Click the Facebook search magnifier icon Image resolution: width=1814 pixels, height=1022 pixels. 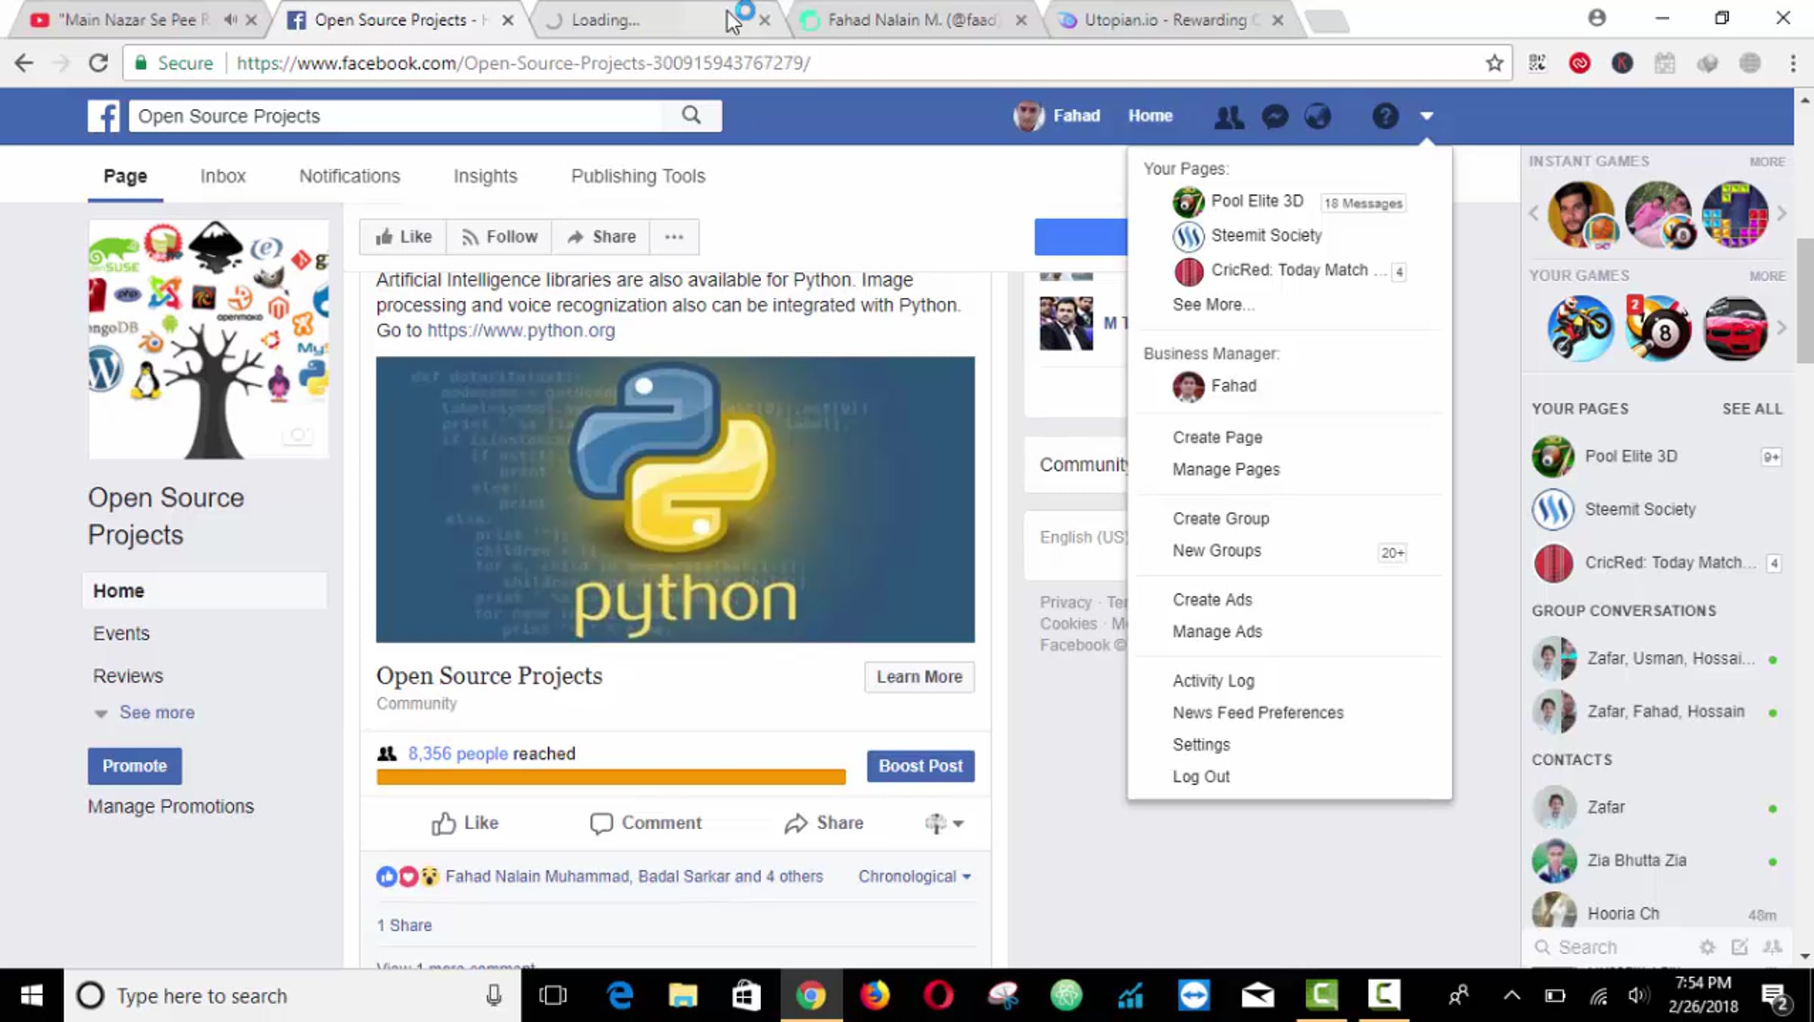pyautogui.click(x=691, y=115)
